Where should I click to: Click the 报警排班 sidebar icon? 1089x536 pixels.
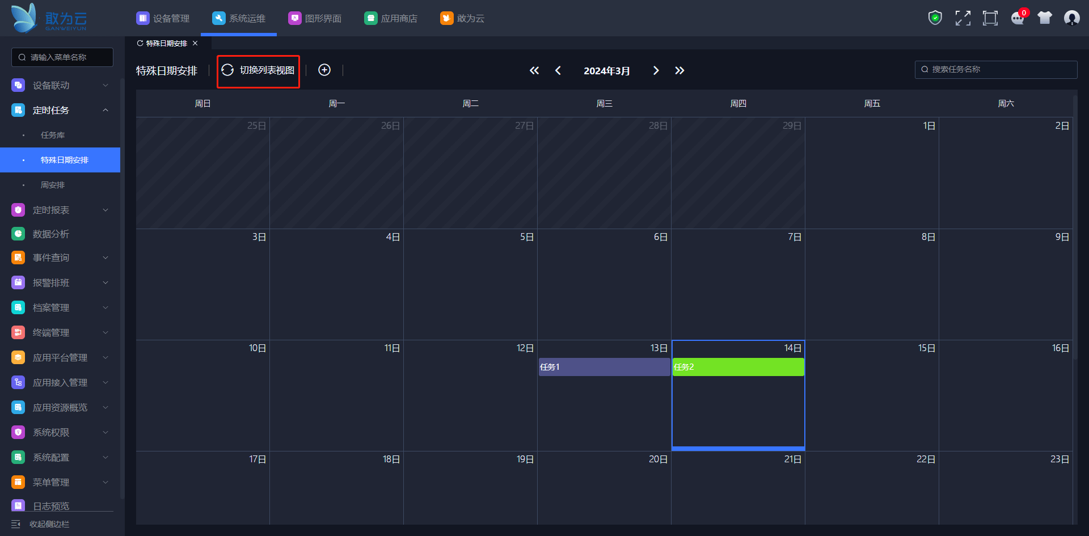(18, 282)
